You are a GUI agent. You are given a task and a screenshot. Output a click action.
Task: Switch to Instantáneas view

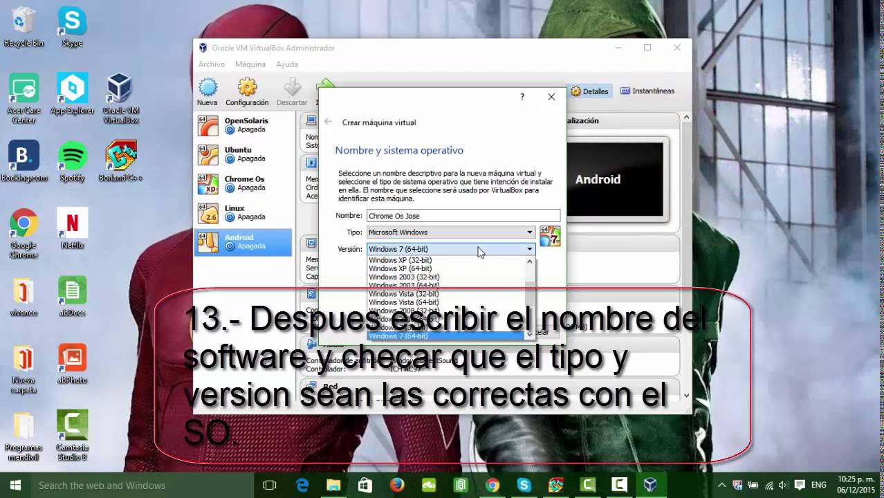(647, 91)
